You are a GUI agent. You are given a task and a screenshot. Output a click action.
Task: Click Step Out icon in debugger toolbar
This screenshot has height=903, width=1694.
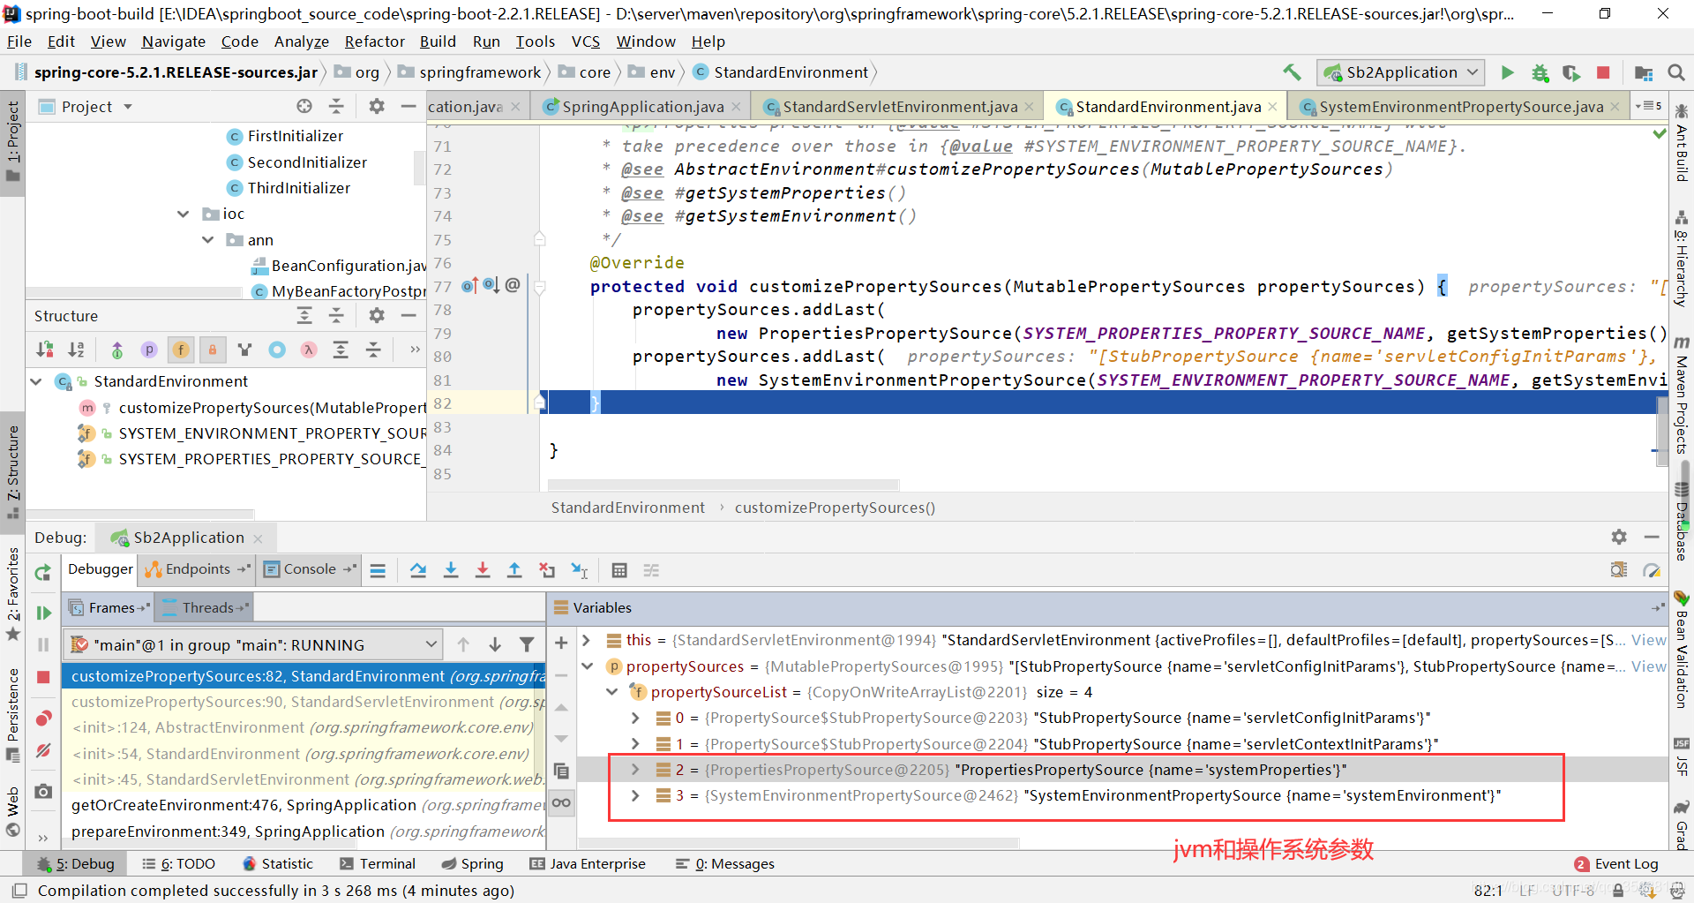click(x=514, y=570)
